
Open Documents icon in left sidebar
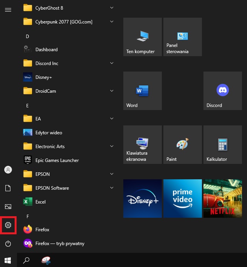pyautogui.click(x=8, y=188)
